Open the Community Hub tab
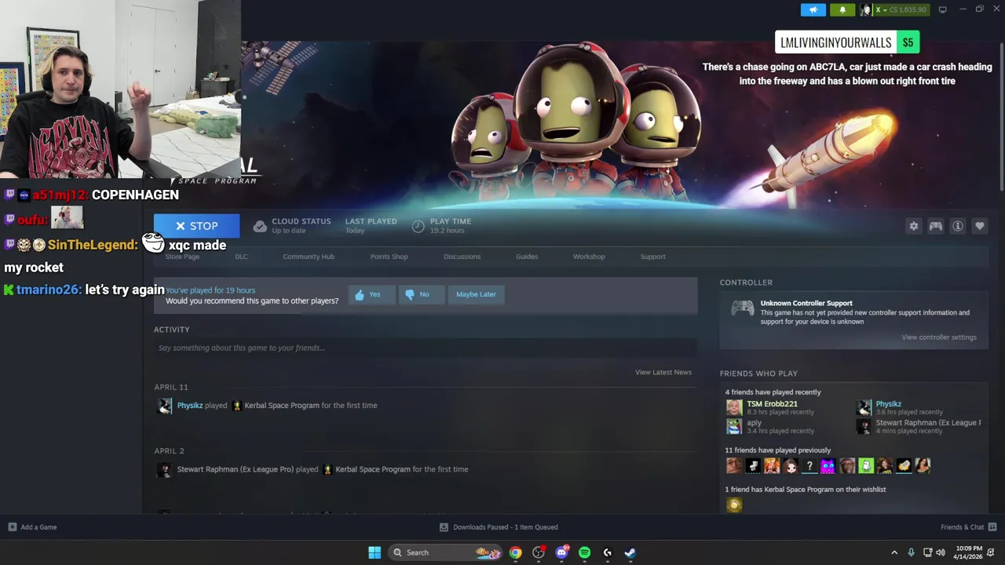Viewport: 1005px width, 565px height. (309, 257)
